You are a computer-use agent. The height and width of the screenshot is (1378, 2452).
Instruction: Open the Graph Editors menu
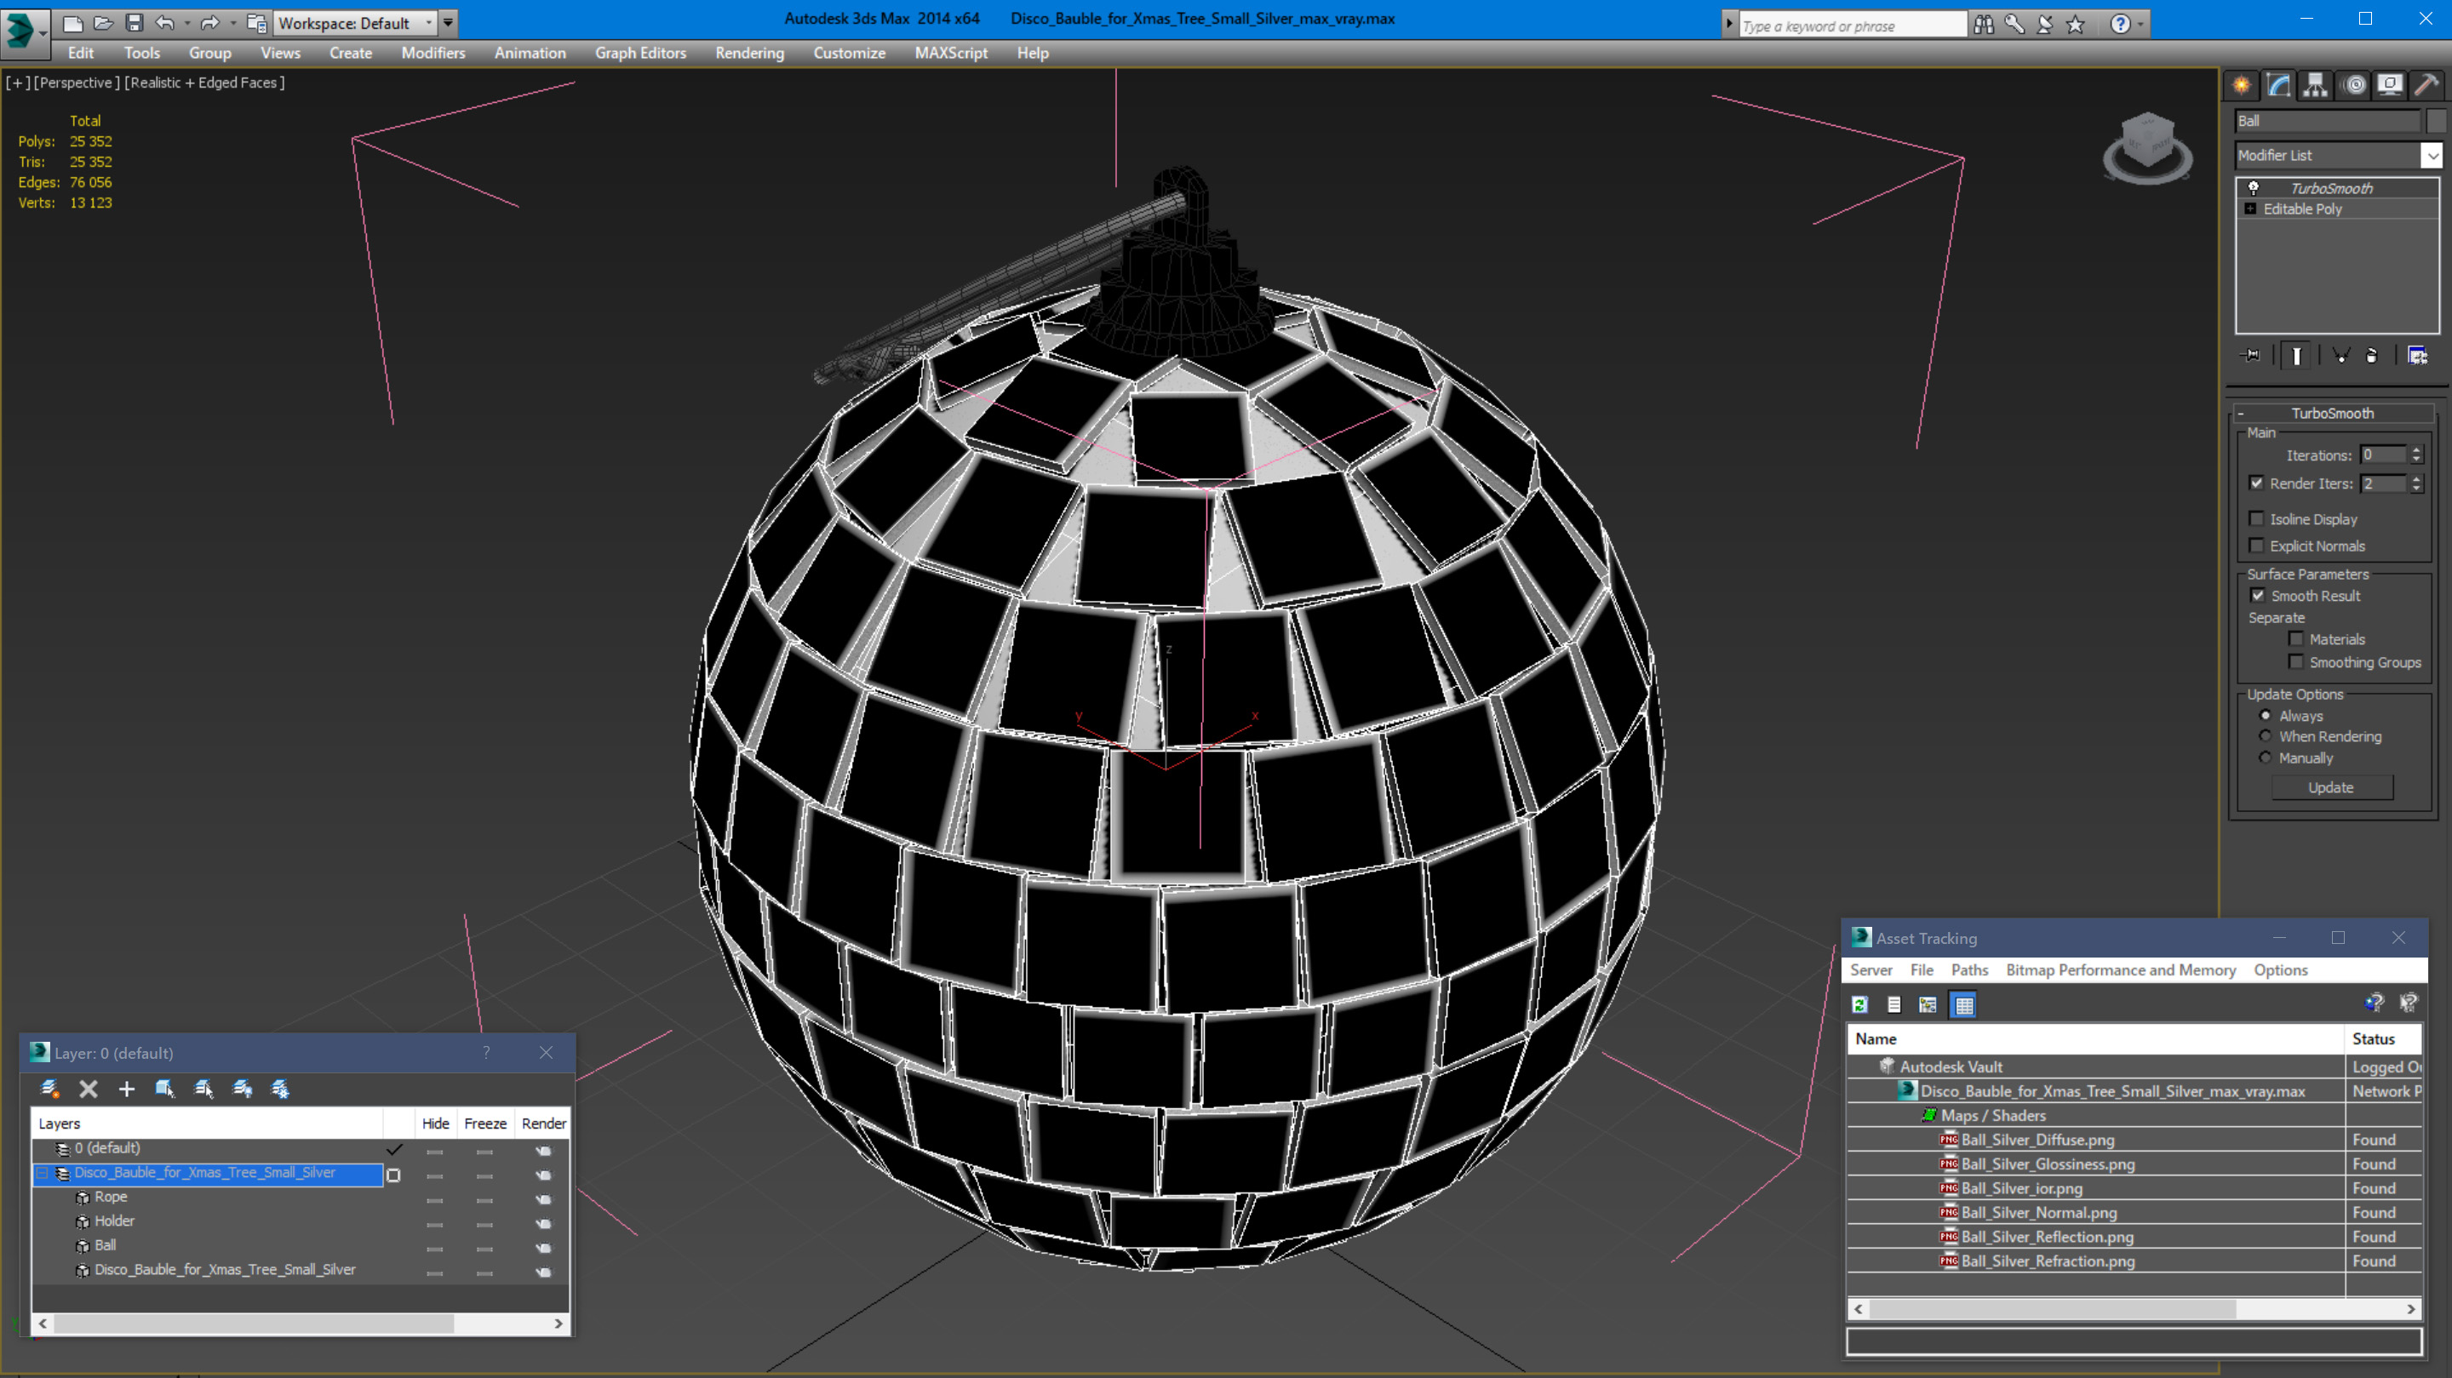tap(640, 54)
